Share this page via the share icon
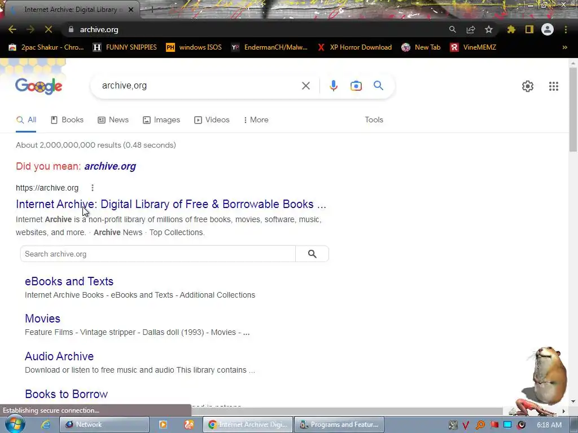 click(x=470, y=29)
